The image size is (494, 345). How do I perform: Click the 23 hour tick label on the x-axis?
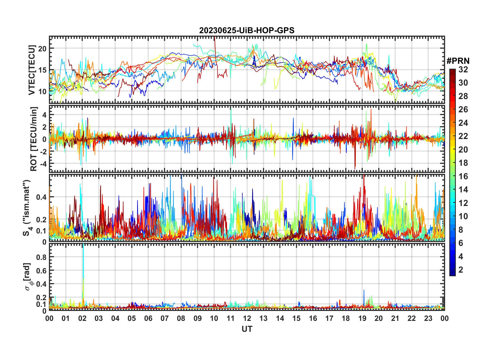[428, 318]
